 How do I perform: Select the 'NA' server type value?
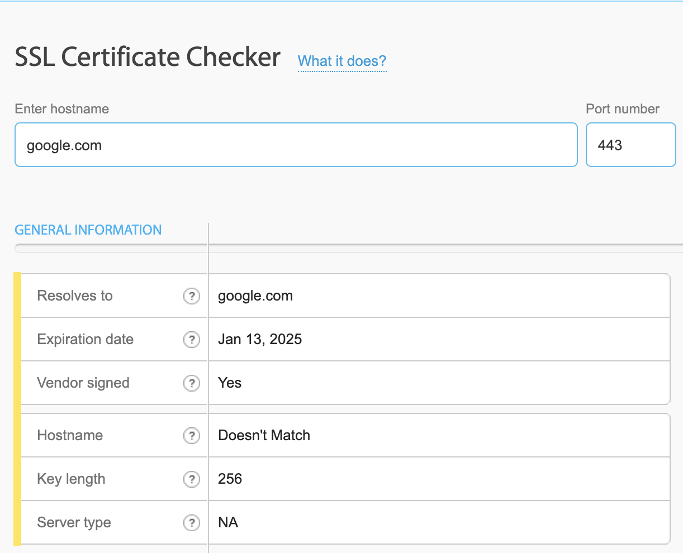pyautogui.click(x=228, y=523)
